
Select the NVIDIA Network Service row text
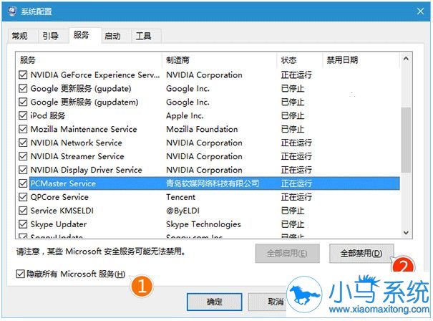click(76, 143)
